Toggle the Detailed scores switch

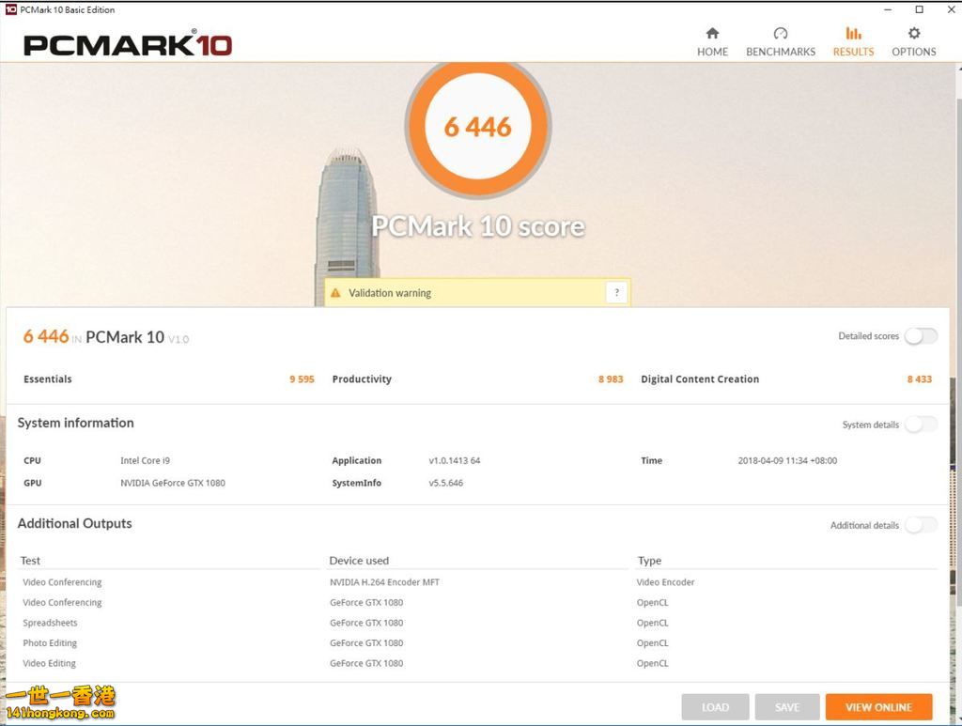tap(921, 336)
